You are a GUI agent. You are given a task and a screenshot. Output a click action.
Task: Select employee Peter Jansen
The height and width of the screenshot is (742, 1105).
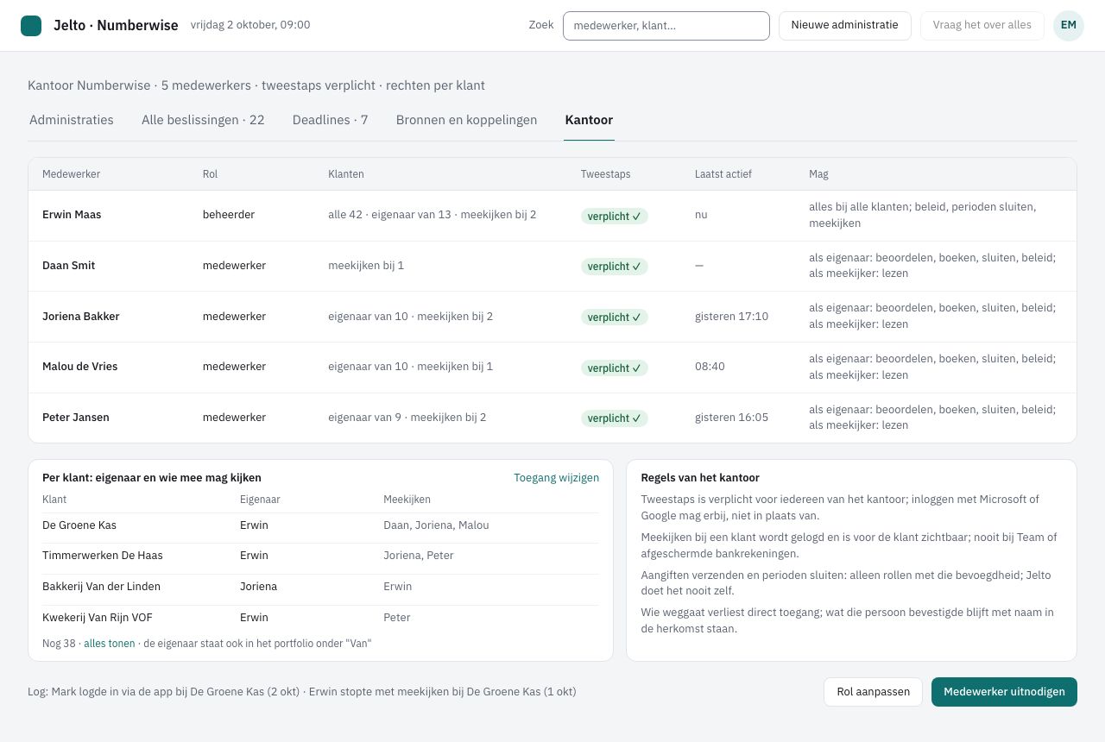point(76,418)
